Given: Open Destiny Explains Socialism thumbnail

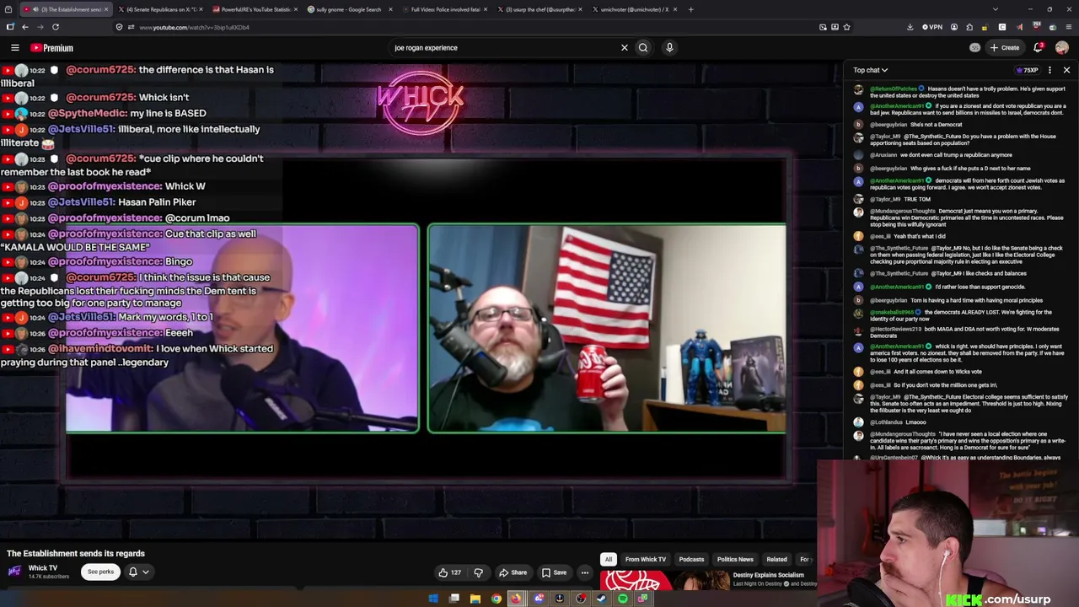Looking at the screenshot, I should point(664,582).
